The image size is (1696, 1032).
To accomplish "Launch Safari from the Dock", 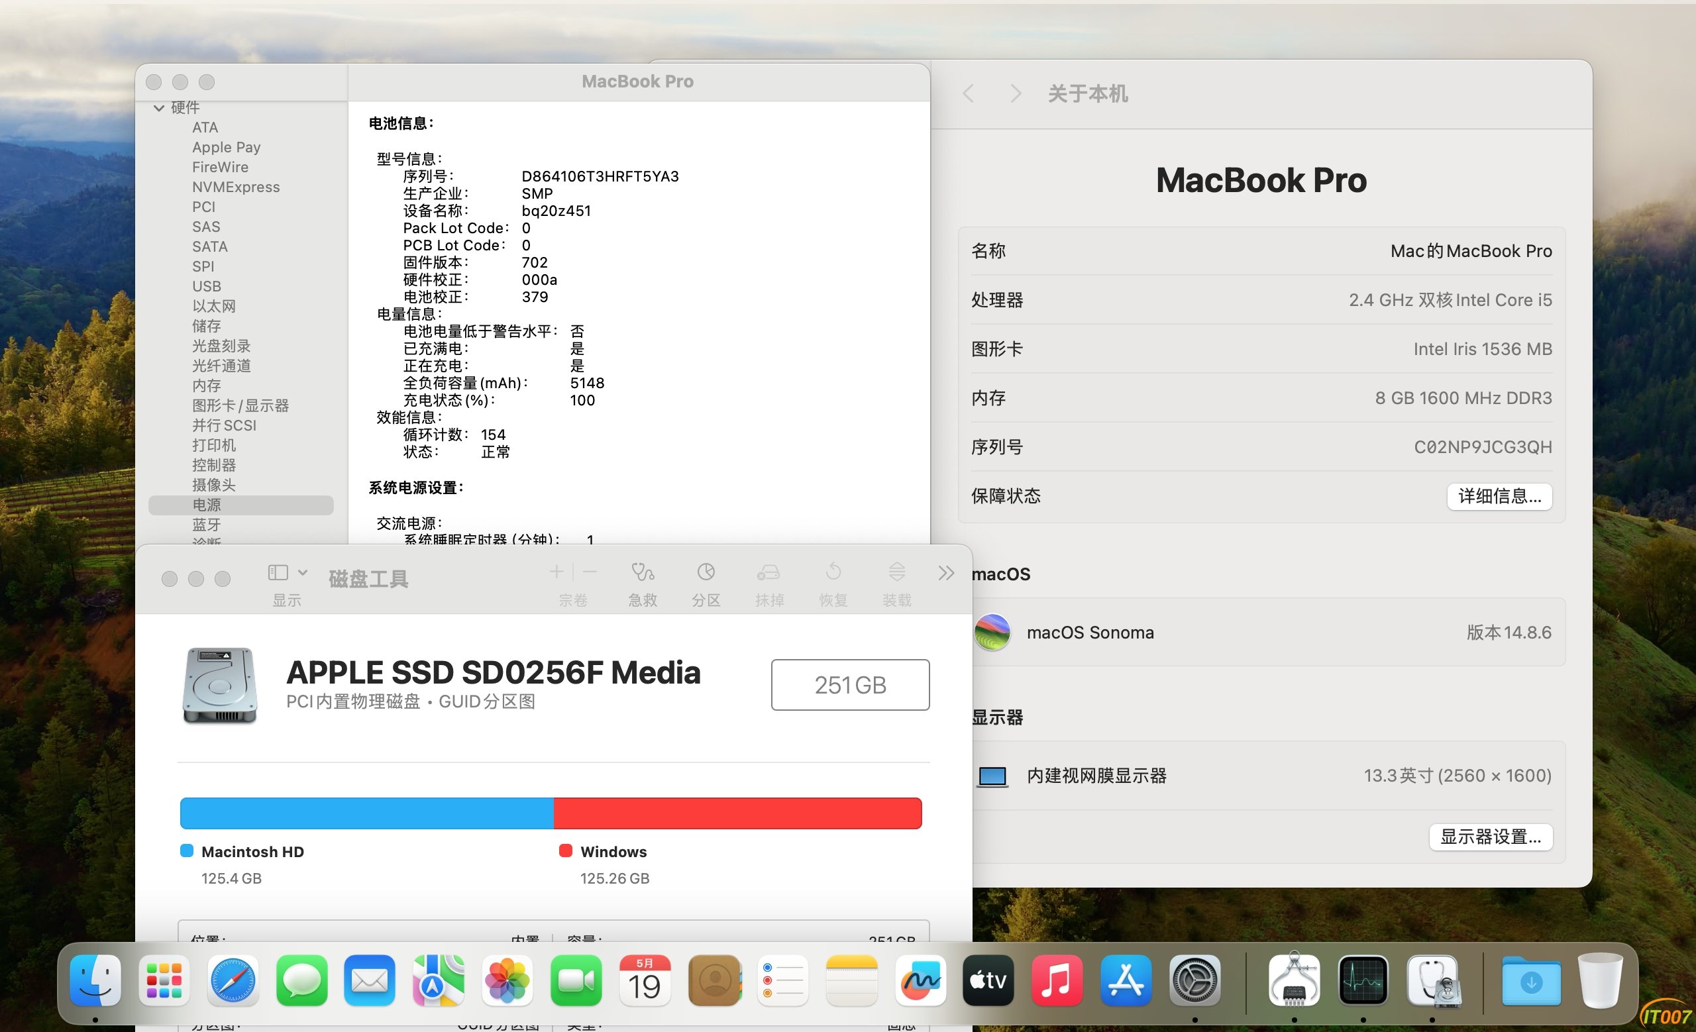I will tap(233, 980).
